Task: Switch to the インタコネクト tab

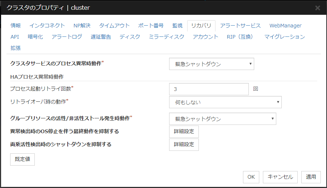Action: click(47, 26)
